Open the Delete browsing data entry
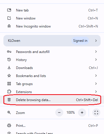The image size is (104, 134). pyautogui.click(x=52, y=100)
